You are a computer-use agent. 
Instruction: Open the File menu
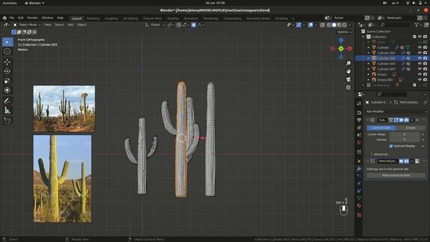[11, 18]
